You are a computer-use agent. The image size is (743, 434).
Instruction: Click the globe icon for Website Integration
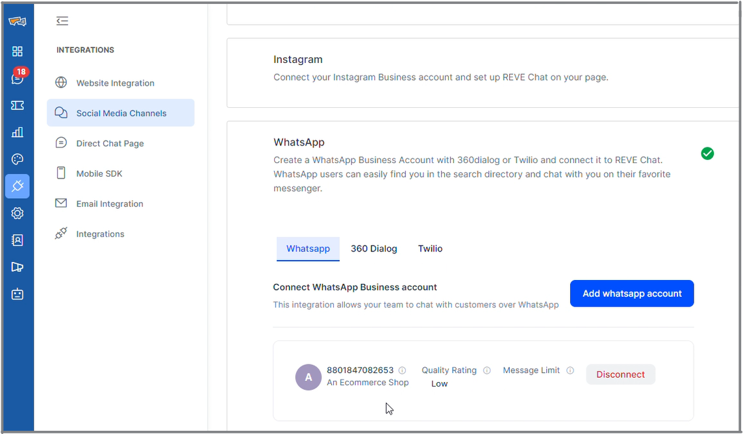pos(61,83)
